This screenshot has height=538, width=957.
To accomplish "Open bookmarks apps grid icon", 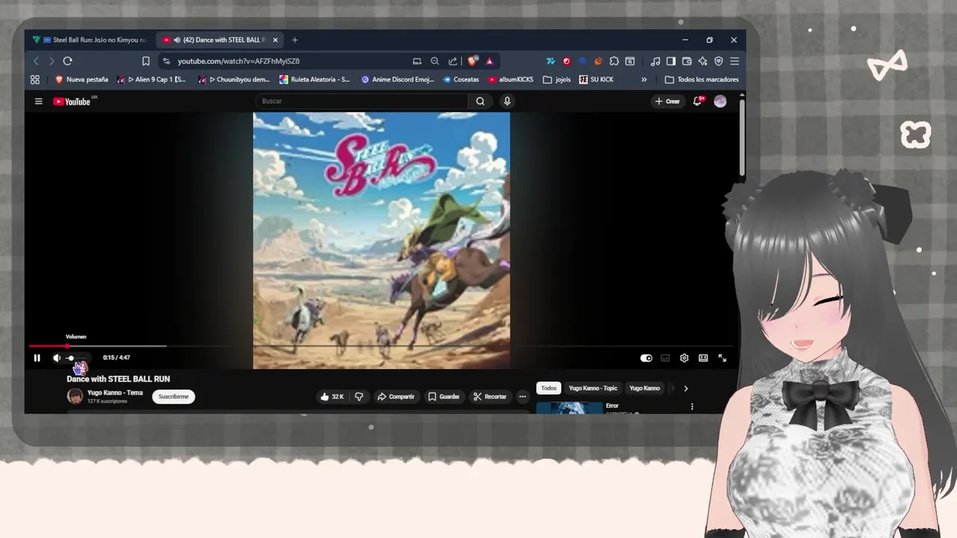I will [x=35, y=80].
